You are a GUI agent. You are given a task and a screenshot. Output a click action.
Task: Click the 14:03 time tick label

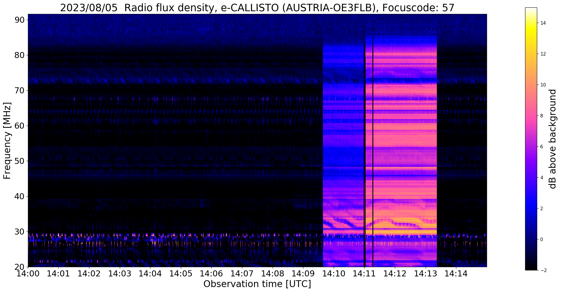pyautogui.click(x=120, y=273)
